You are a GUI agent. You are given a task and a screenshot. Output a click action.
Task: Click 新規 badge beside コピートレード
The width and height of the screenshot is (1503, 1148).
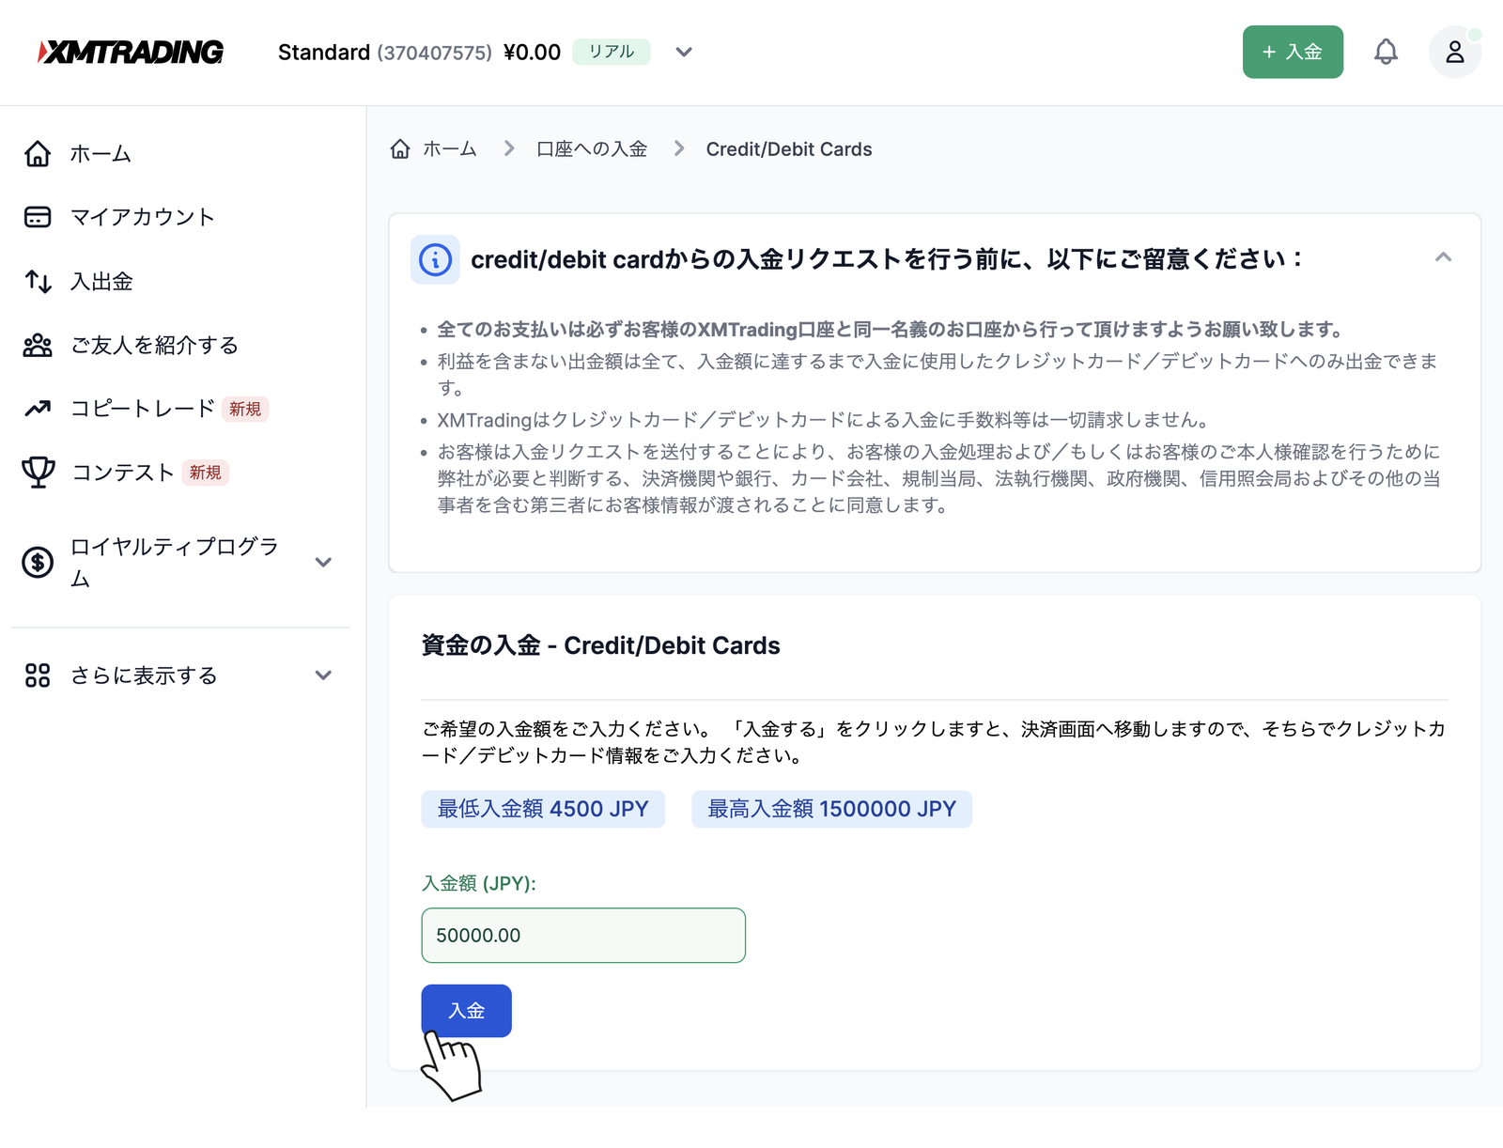pyautogui.click(x=245, y=409)
